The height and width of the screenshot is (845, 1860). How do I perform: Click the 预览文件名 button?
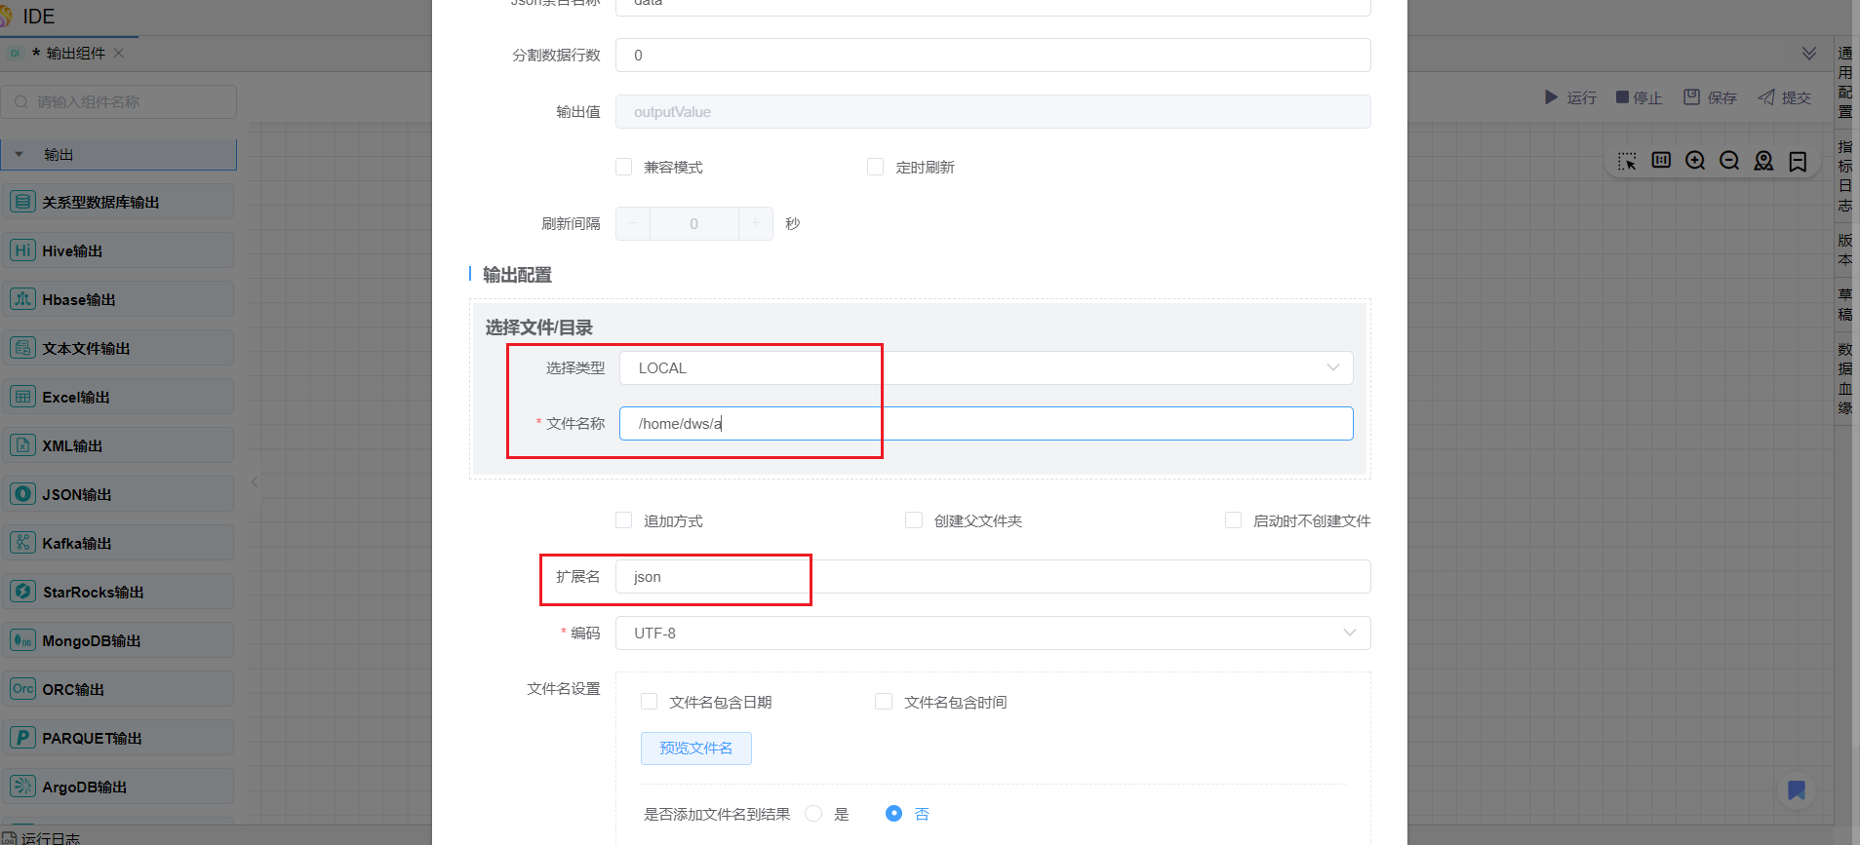point(695,749)
